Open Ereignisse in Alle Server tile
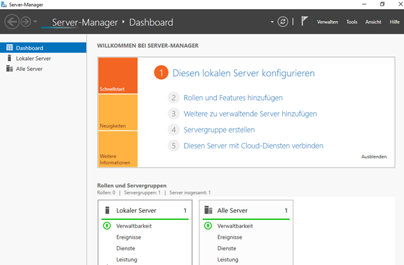Screen dimensions: 404x265 [x=229, y=237]
